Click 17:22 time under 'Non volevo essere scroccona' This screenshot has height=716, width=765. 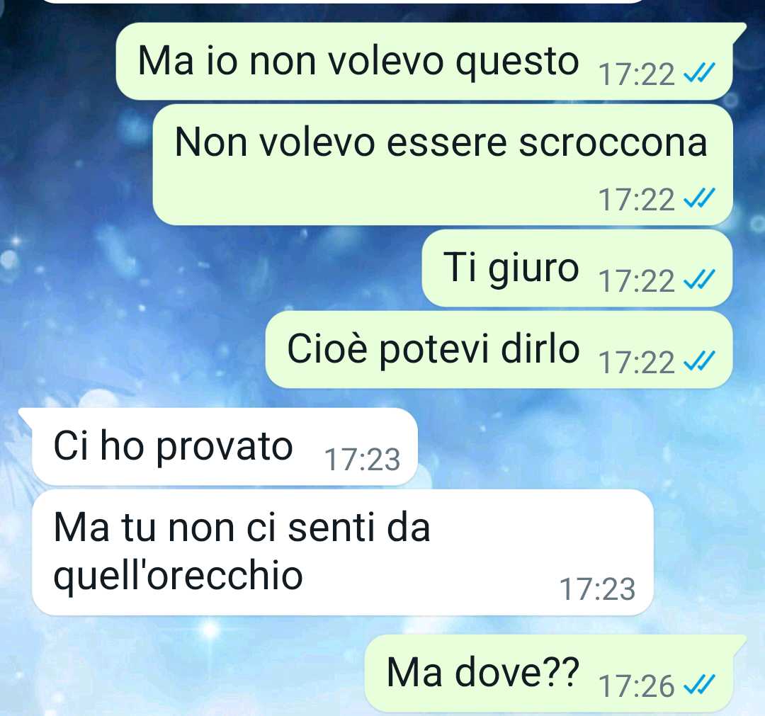tap(637, 200)
